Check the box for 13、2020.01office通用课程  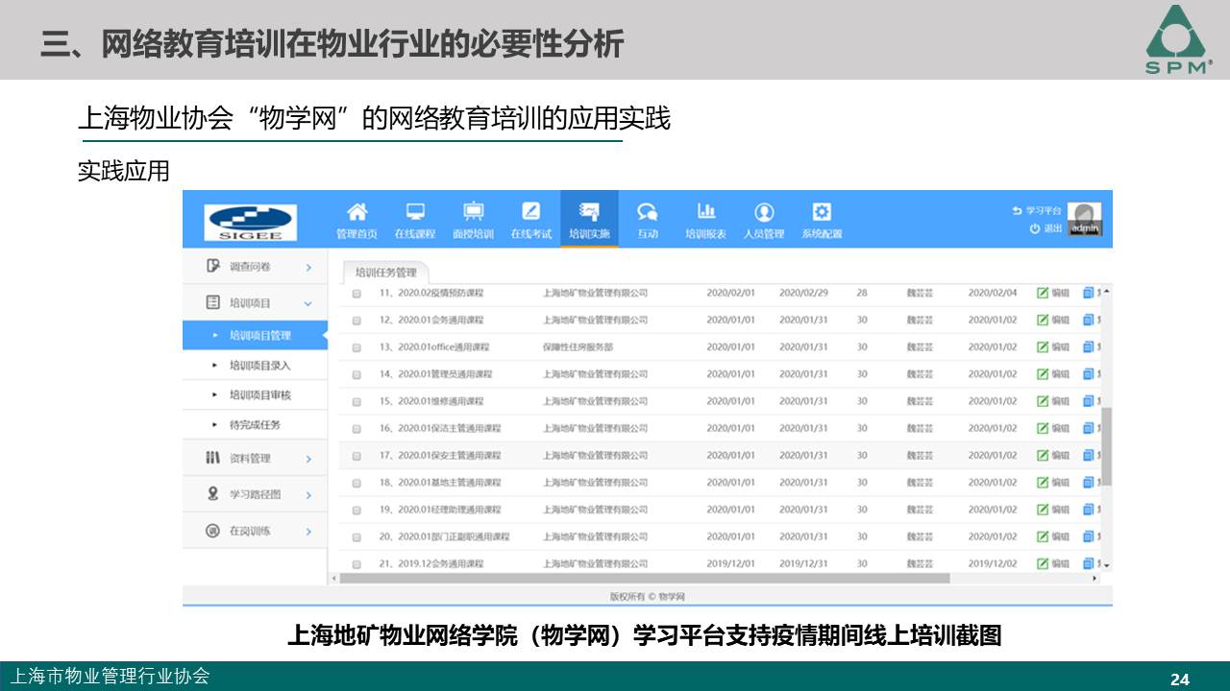[357, 347]
